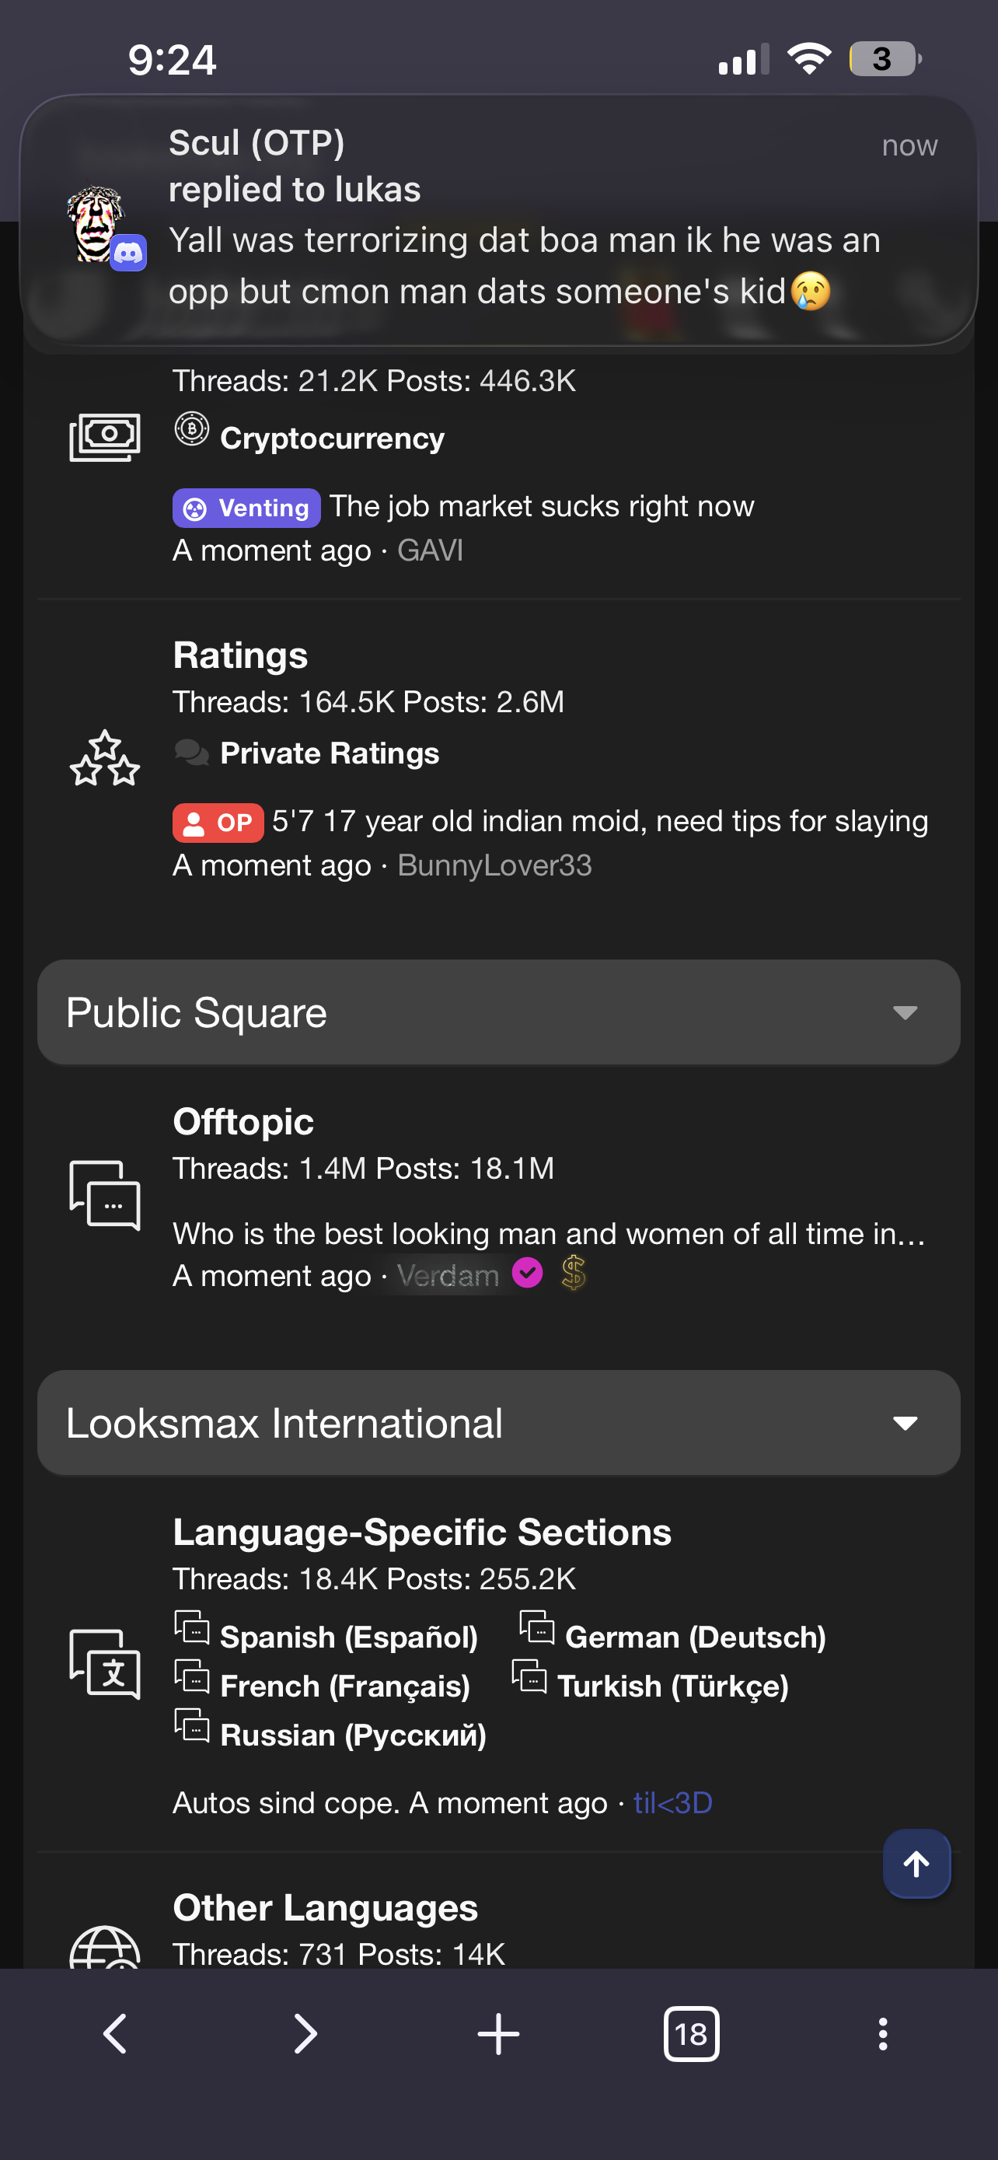Open the Offtopic forum title
This screenshot has width=998, height=2160.
click(243, 1122)
